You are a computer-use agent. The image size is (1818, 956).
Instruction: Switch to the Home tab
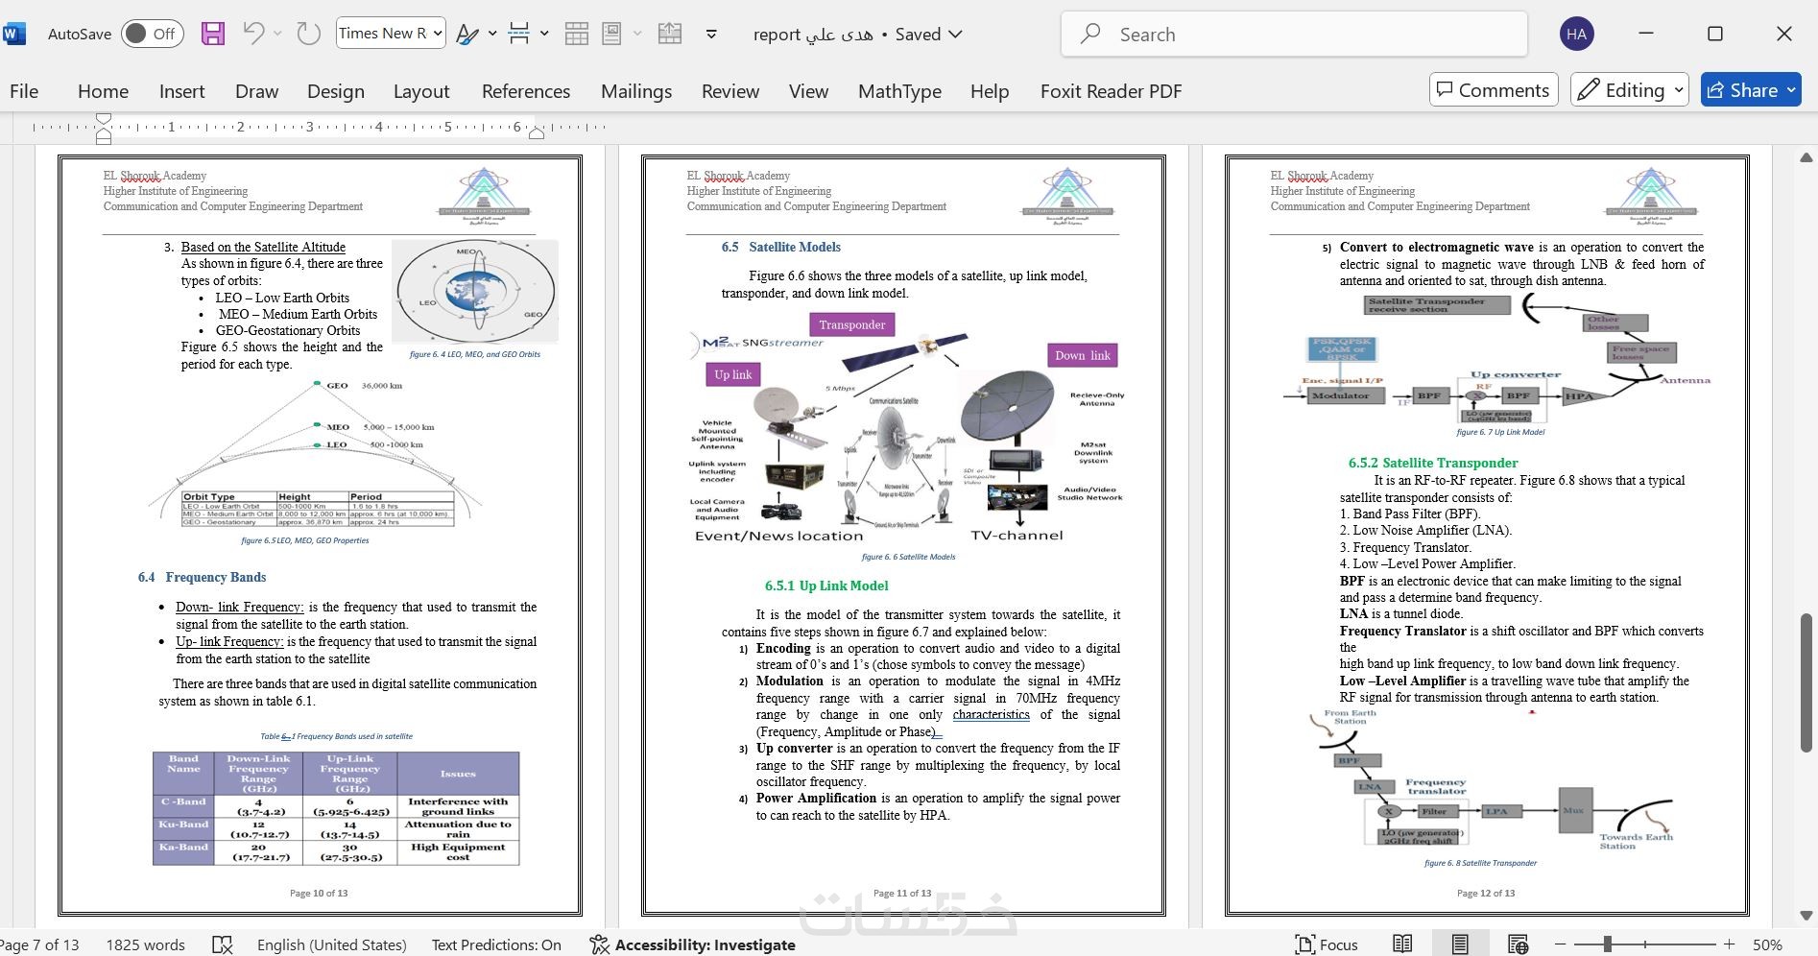(x=103, y=91)
